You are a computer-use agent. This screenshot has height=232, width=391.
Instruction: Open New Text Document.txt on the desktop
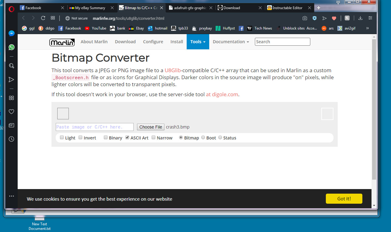(x=40, y=222)
